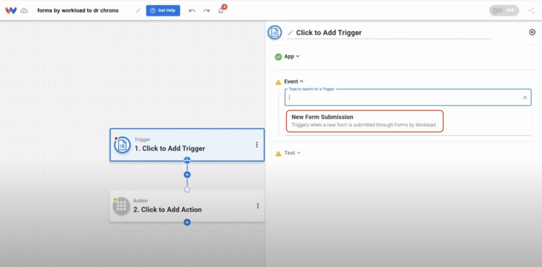The height and width of the screenshot is (267, 542).
Task: Click the action step grid icon
Action: 121,206
